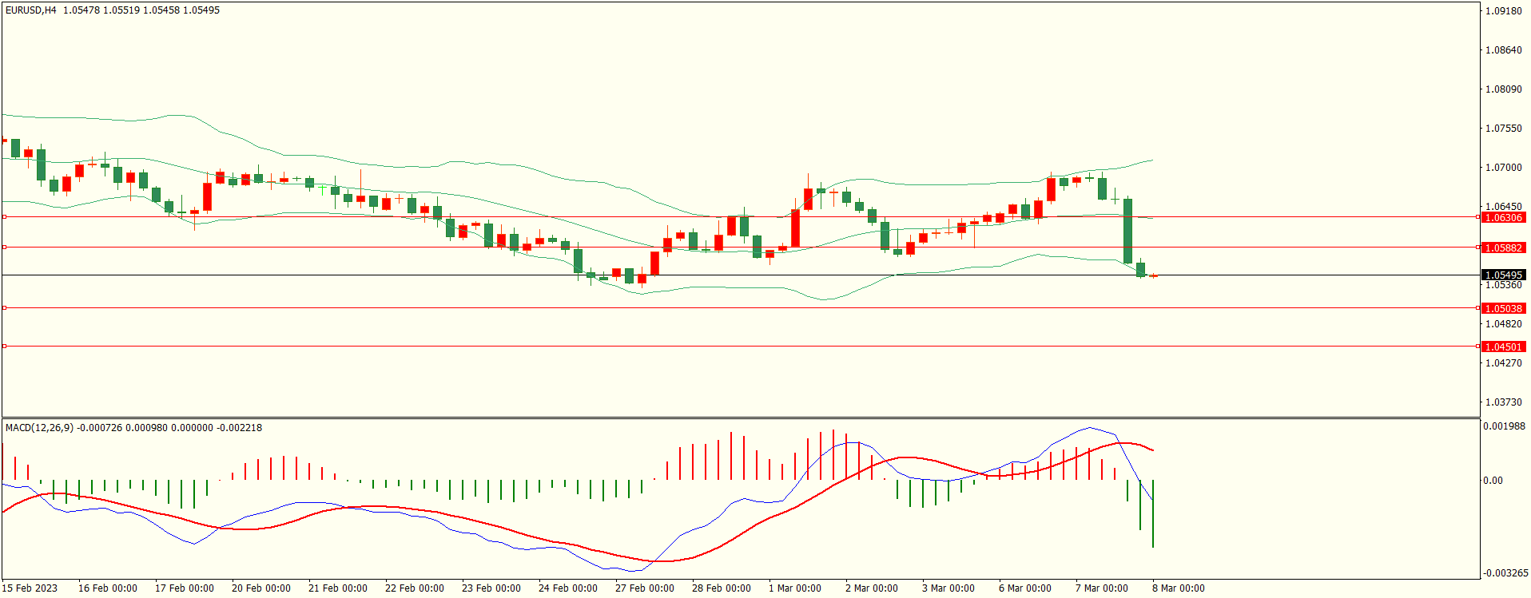The image size is (1531, 598).
Task: Click the MACD(12,26,9) indicator label
Action: [x=39, y=428]
